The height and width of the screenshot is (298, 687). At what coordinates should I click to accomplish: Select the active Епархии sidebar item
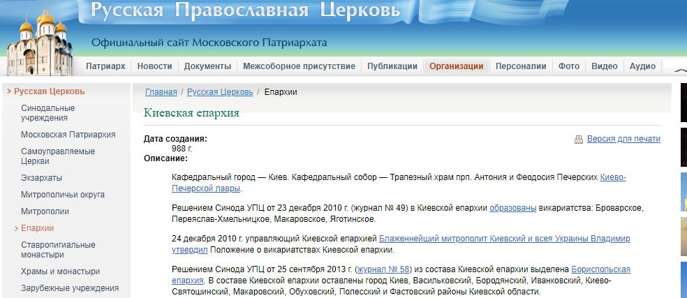(37, 228)
